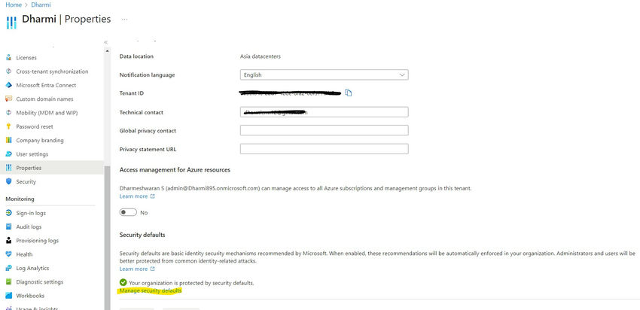Viewport: 640px width, 310px height.
Task: Open Diagnostic settings menu item
Action: tap(40, 282)
